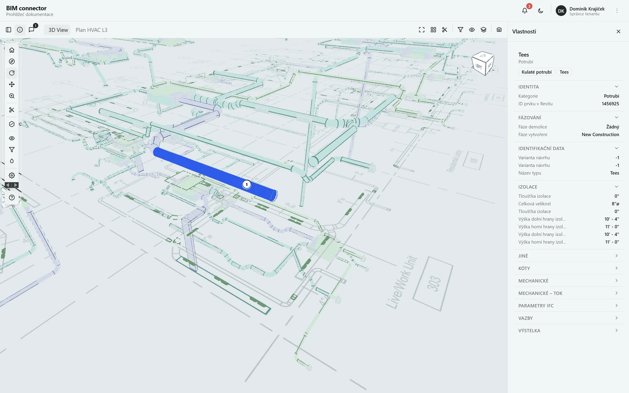Screen dimensions: 629x393
Task: Collapse the IZOLACE section
Action: [x=569, y=187]
